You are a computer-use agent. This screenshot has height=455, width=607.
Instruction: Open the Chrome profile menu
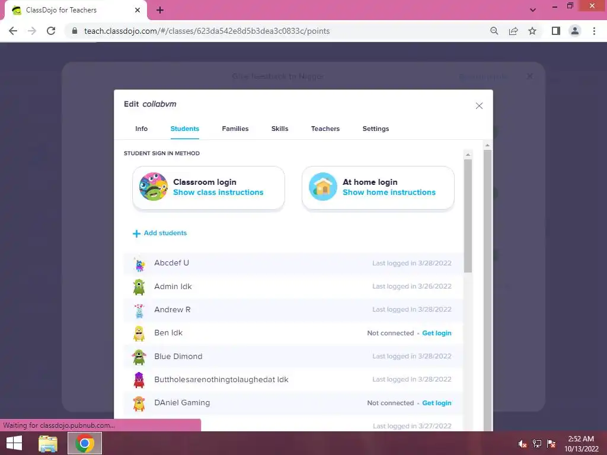575,31
